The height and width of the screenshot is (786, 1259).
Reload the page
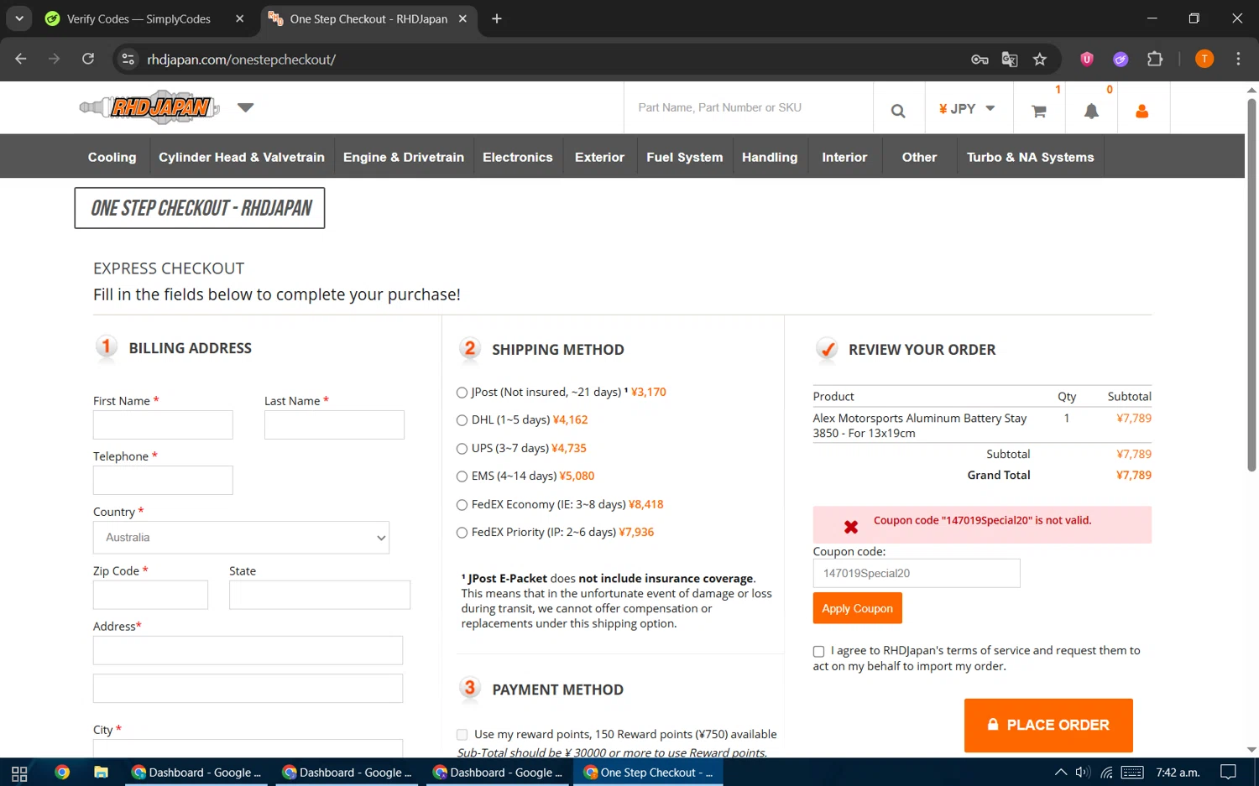tap(88, 59)
